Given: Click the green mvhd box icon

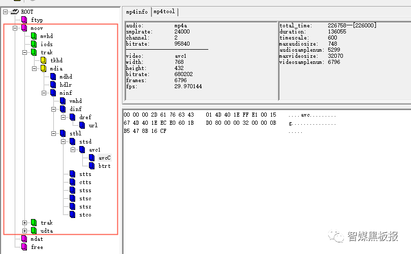Looking at the screenshot, I should (34, 36).
